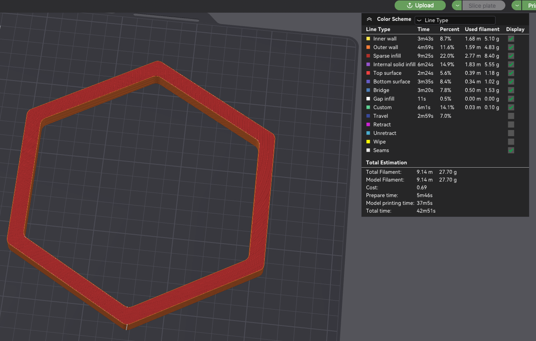The height and width of the screenshot is (341, 536).
Task: Enable Travel moves display checkbox
Action: click(x=511, y=116)
